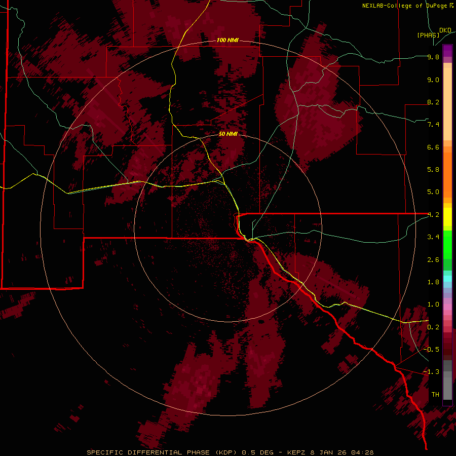
Task: Click the 6.6 value on the scale
Action: pos(433,147)
